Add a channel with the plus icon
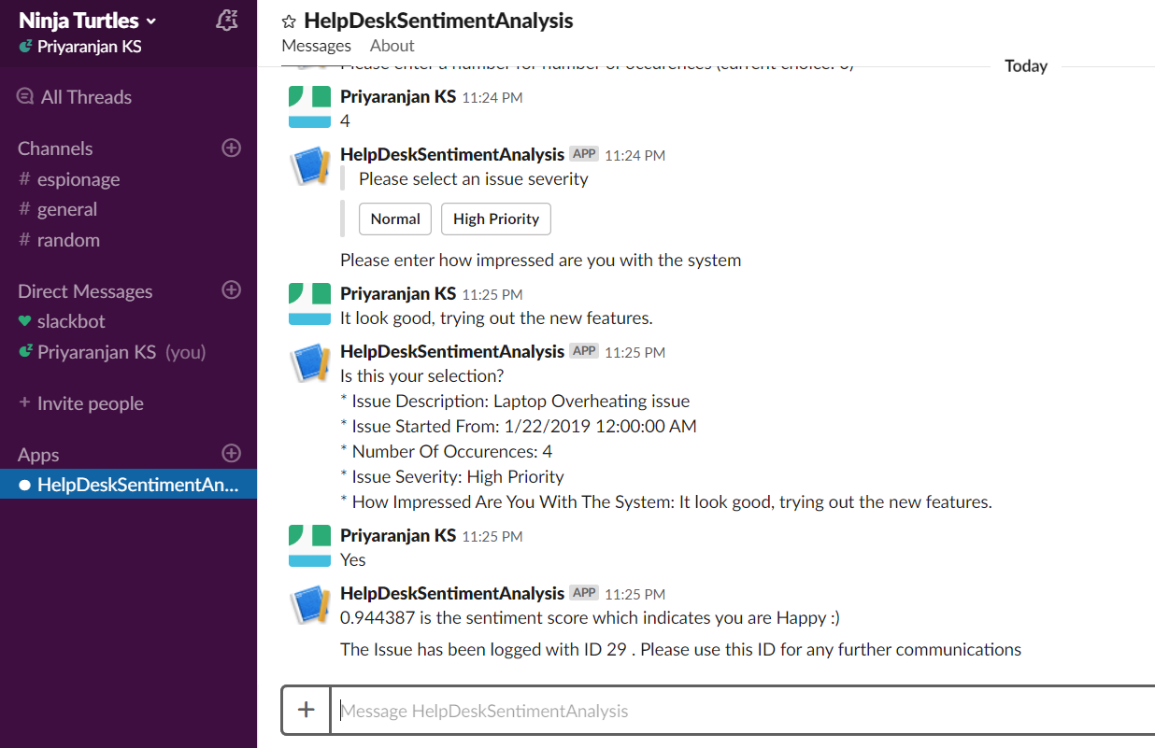Viewport: 1155px width, 748px height. click(x=232, y=148)
